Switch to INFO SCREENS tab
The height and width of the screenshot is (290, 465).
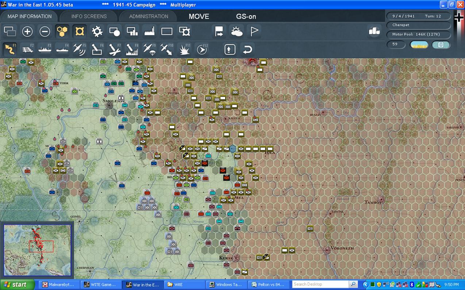click(x=89, y=16)
